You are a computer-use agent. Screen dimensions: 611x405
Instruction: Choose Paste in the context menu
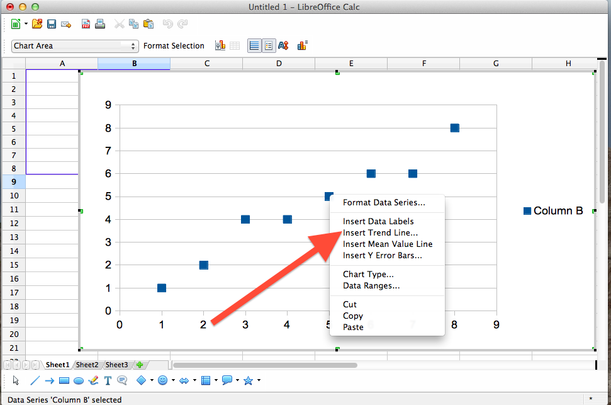coord(353,327)
